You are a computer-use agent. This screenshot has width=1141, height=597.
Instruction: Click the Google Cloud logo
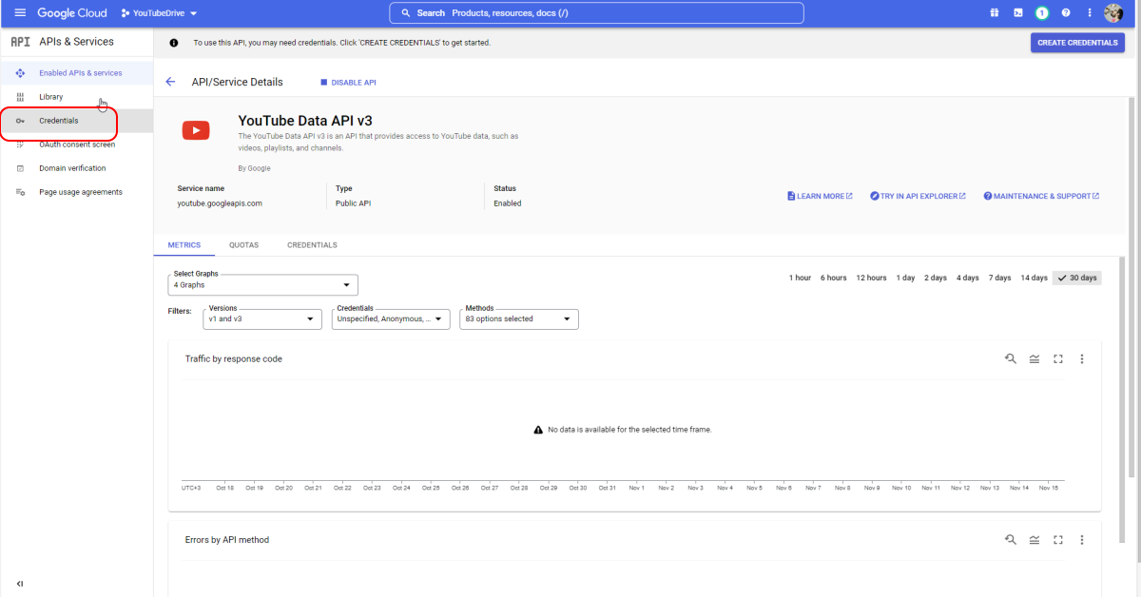(x=72, y=13)
